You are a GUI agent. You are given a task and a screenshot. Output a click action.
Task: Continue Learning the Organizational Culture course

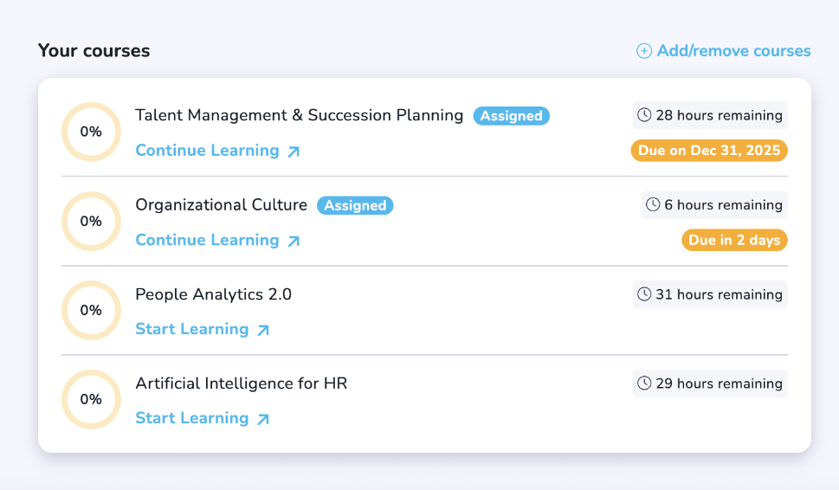(207, 240)
